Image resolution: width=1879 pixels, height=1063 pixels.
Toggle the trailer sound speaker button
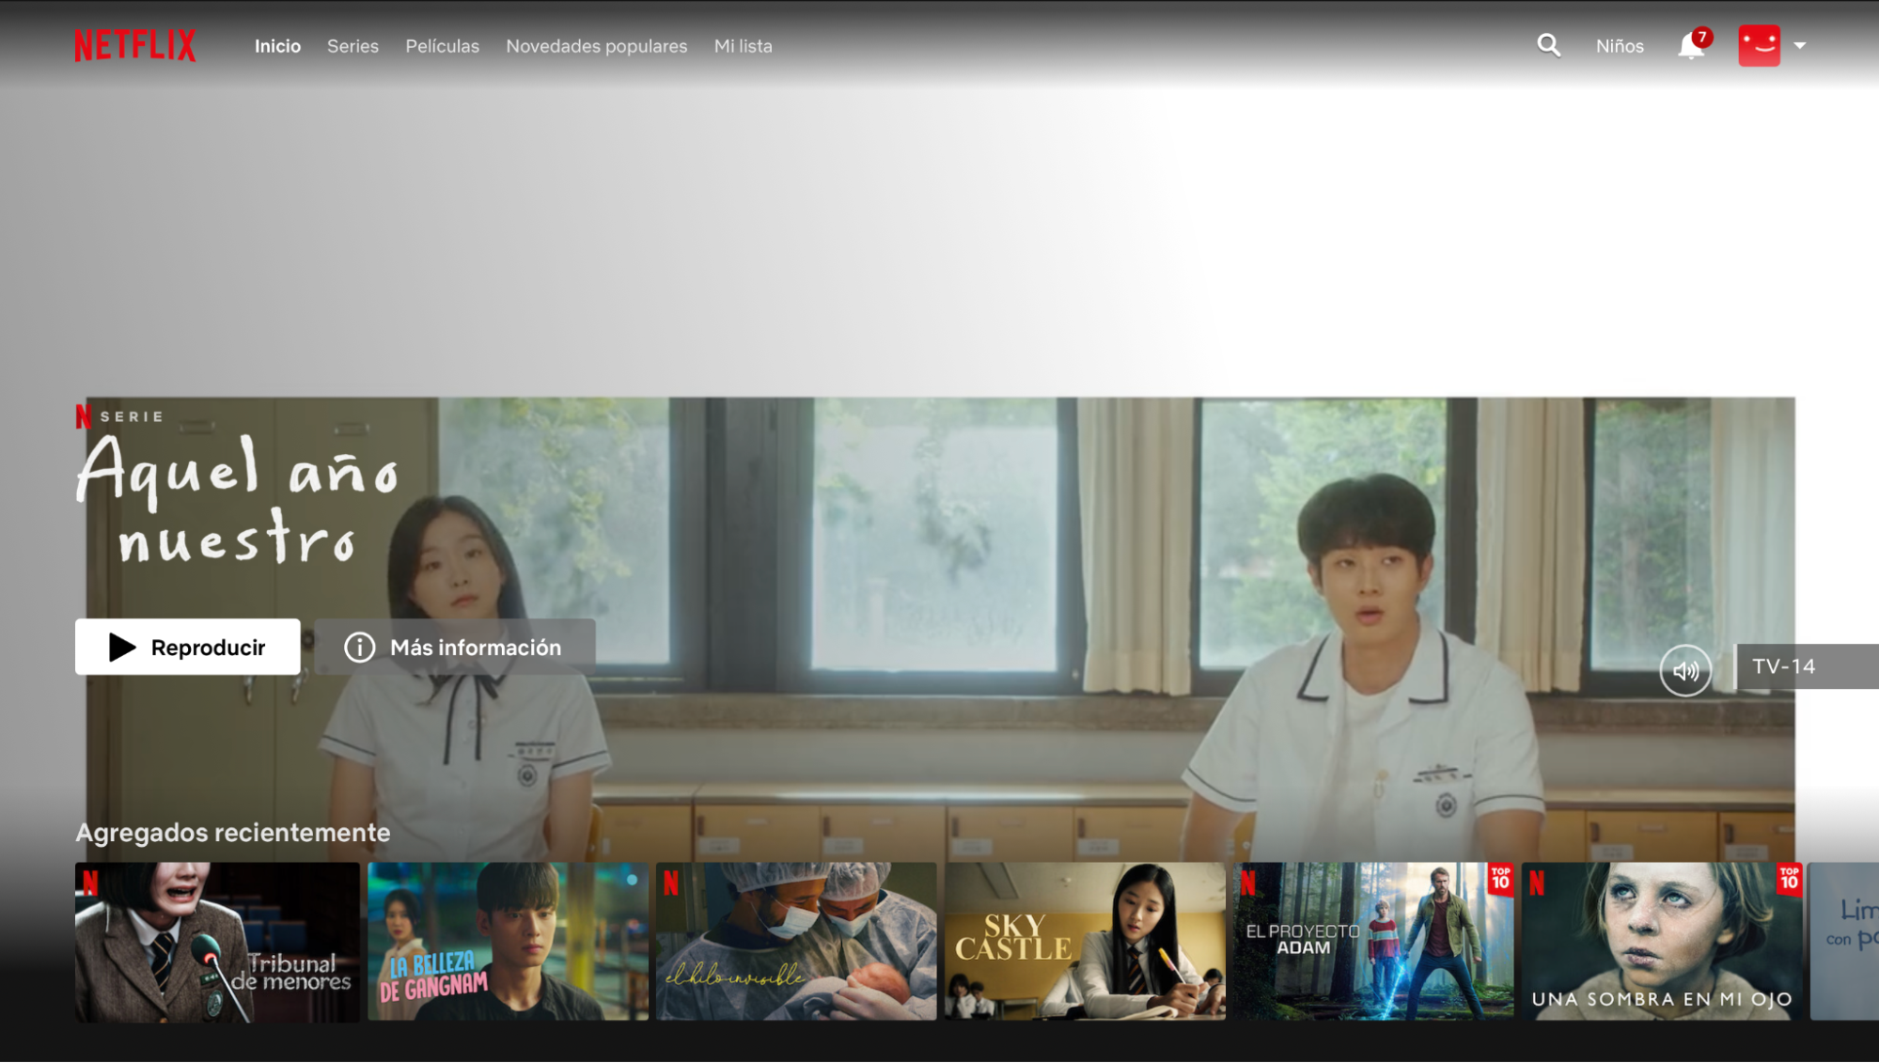click(1684, 670)
